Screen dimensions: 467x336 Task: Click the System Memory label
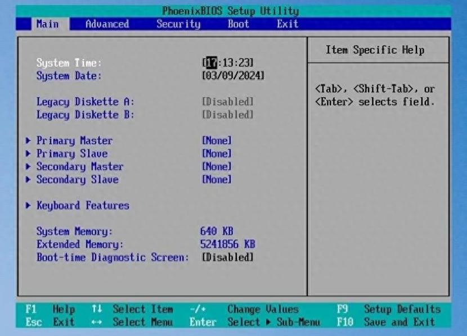pos(74,231)
